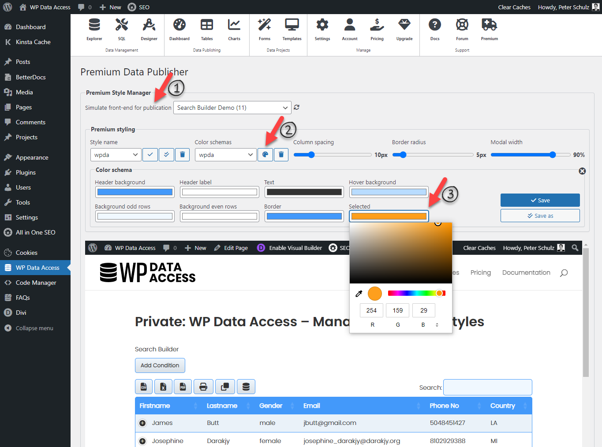Open the Templates tool
602x447 pixels.
(292, 30)
